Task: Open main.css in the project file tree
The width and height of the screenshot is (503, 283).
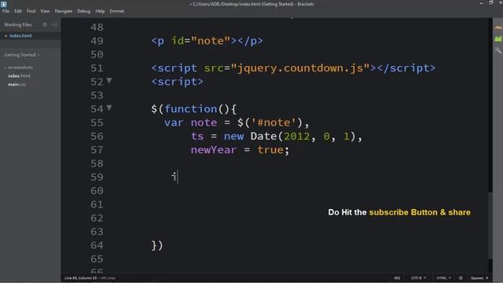Action: pyautogui.click(x=17, y=84)
